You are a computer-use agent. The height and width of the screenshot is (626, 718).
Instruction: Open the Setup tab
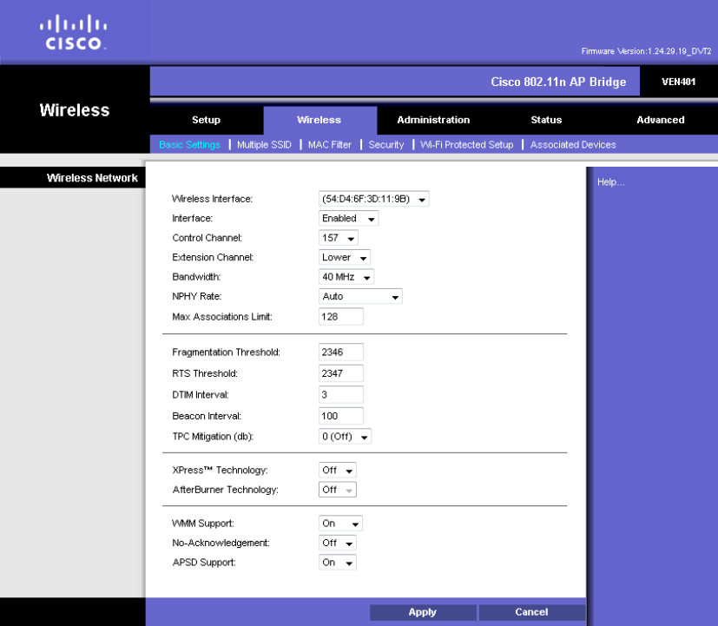206,120
